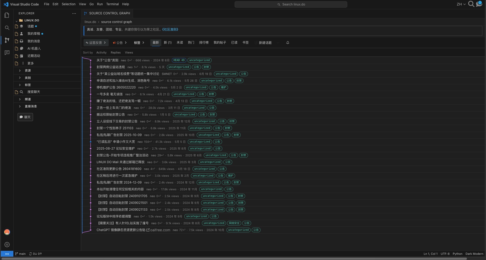The image size is (486, 260).
Task: Open the 运营反馈 category dropdown
Action: coord(96,43)
